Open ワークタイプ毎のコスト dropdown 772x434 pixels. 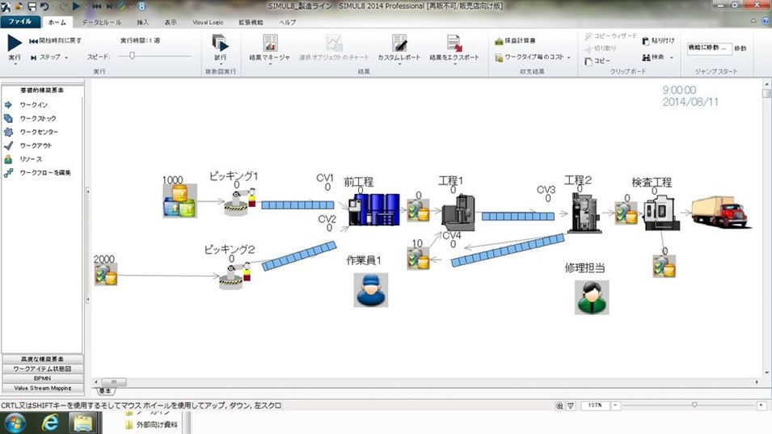pyautogui.click(x=569, y=57)
